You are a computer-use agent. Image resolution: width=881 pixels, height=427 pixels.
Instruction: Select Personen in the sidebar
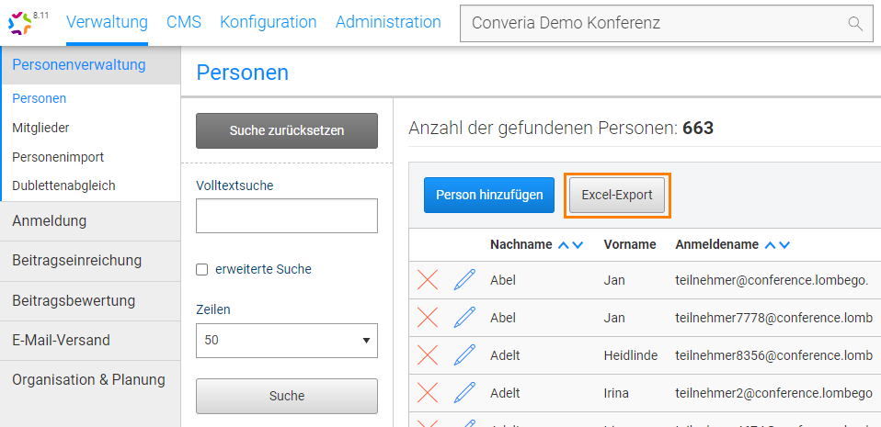click(40, 99)
